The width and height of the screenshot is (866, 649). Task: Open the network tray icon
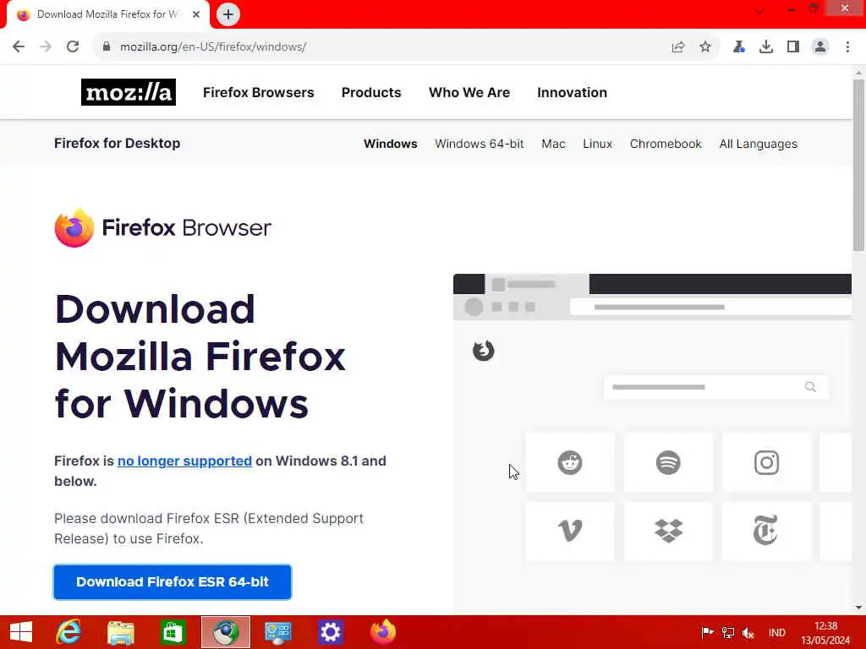pyautogui.click(x=728, y=632)
